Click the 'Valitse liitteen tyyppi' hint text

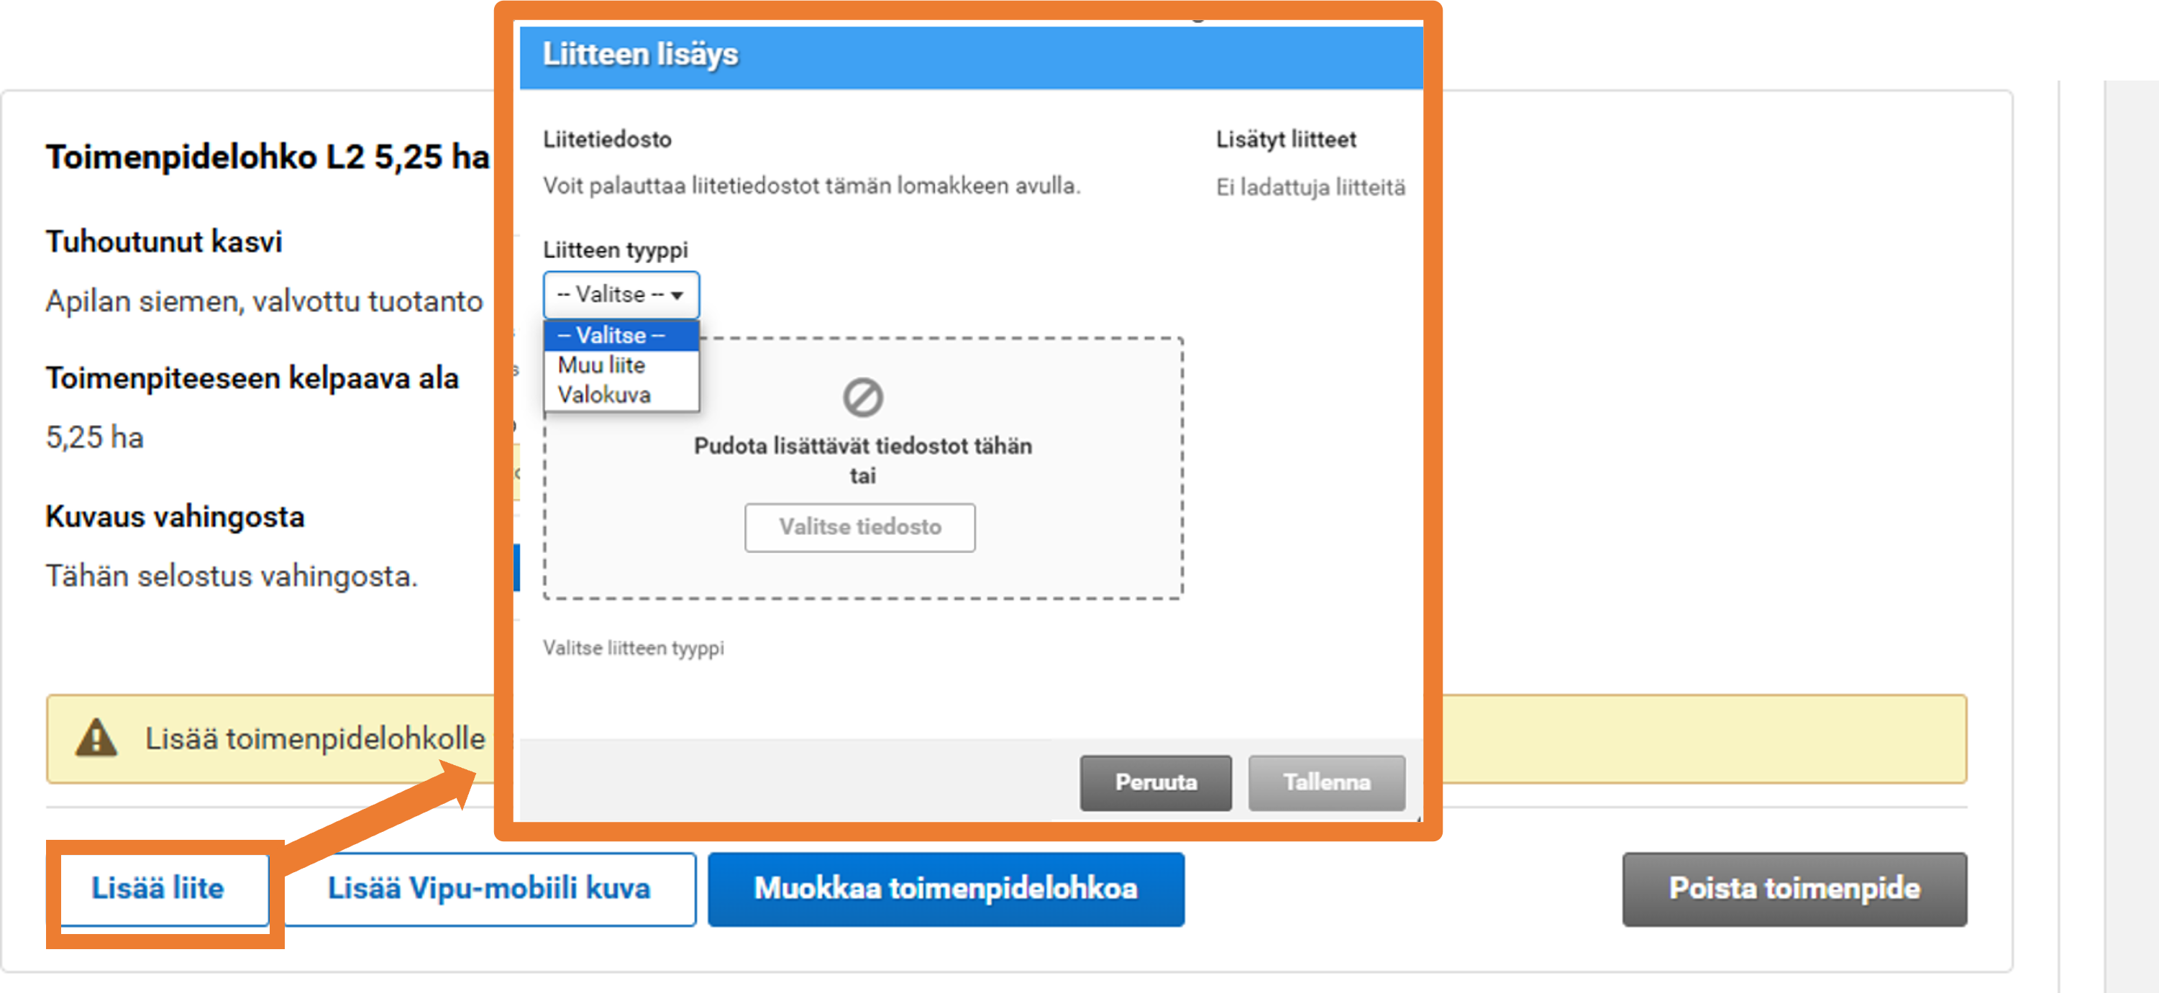point(633,648)
